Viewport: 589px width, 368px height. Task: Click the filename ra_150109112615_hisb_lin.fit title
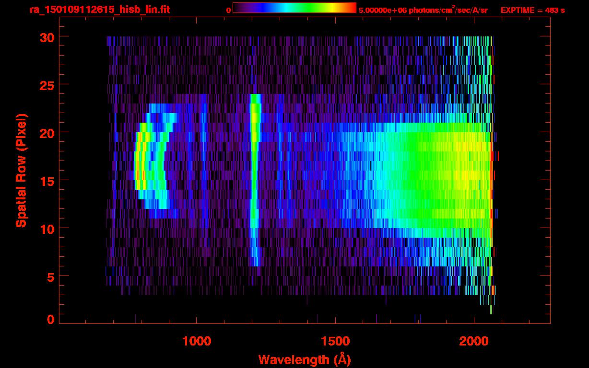point(99,10)
